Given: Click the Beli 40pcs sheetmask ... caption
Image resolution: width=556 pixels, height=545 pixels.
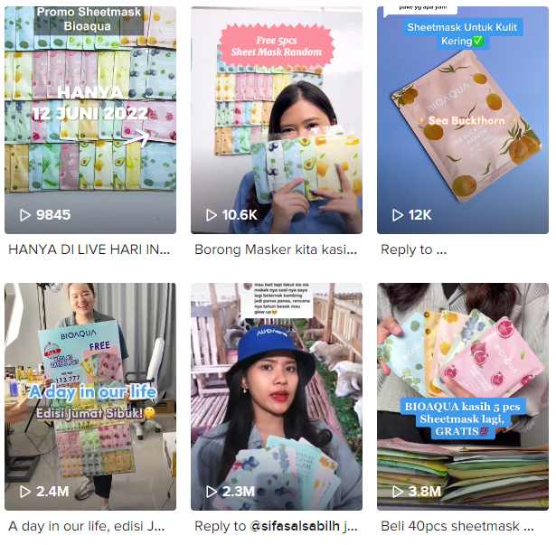Looking at the screenshot, I should (457, 526).
